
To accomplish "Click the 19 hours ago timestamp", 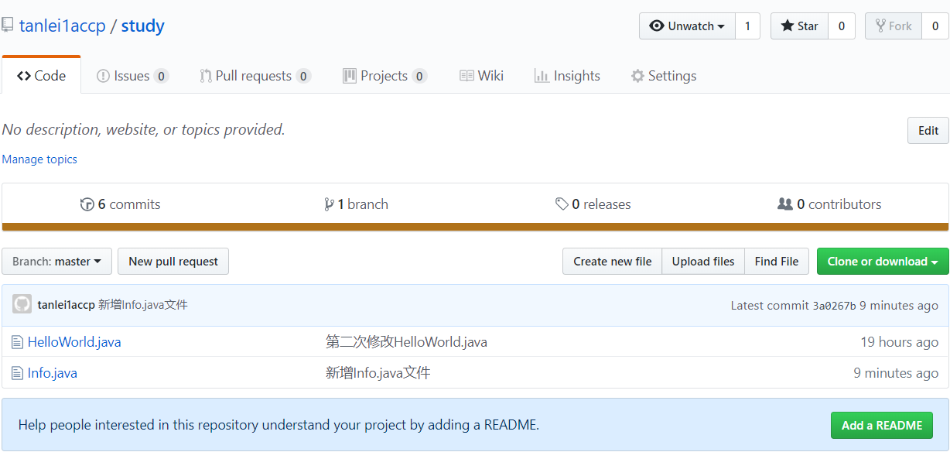I will [x=899, y=342].
